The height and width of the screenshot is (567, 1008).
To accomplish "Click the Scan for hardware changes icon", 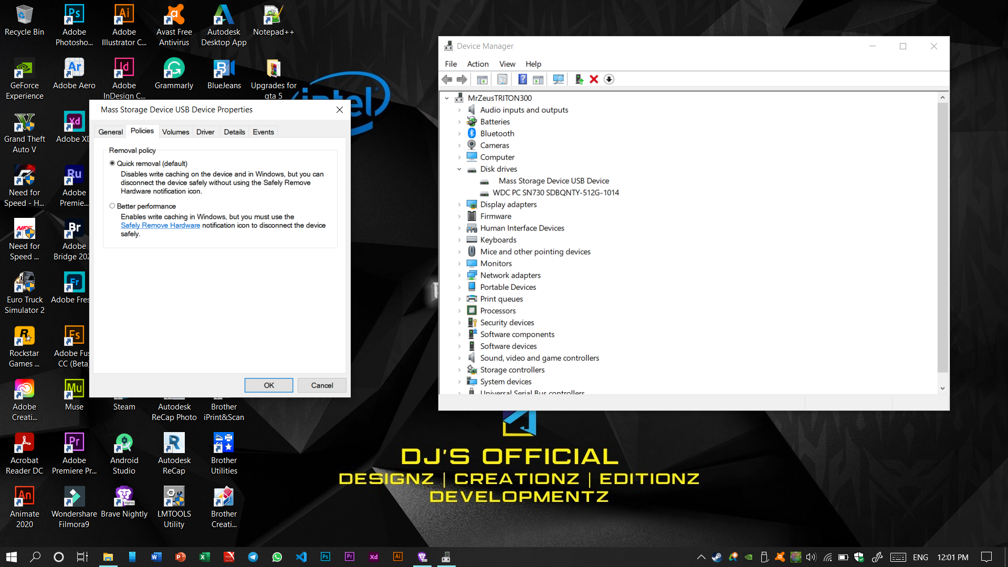I will [x=559, y=79].
